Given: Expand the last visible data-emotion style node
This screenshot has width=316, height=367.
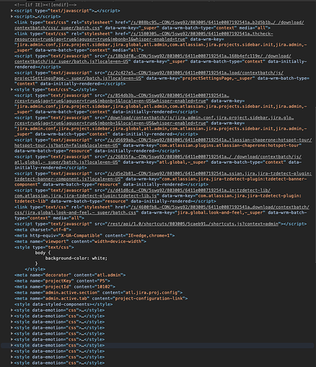Looking at the screenshot, I should coord(12,363).
